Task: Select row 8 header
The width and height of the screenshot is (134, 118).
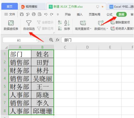Action: (x=5, y=111)
